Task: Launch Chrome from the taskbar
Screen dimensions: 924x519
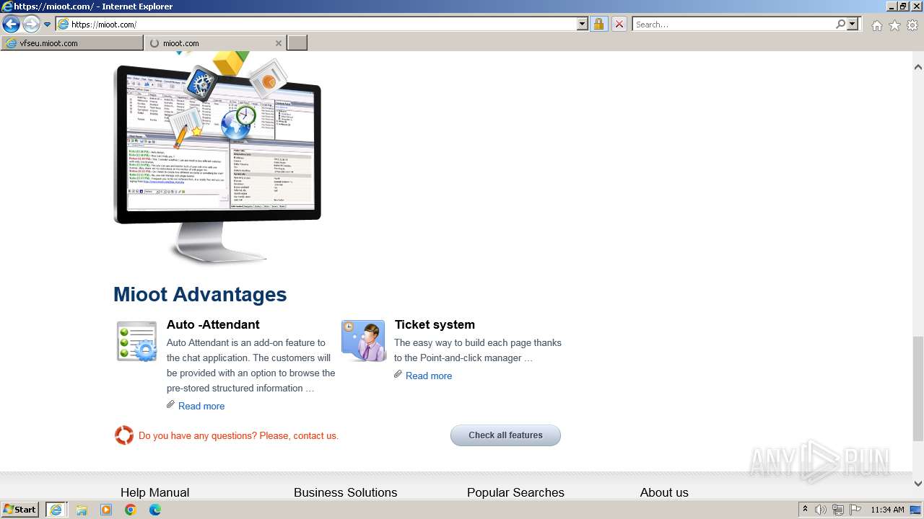Action: [x=131, y=510]
